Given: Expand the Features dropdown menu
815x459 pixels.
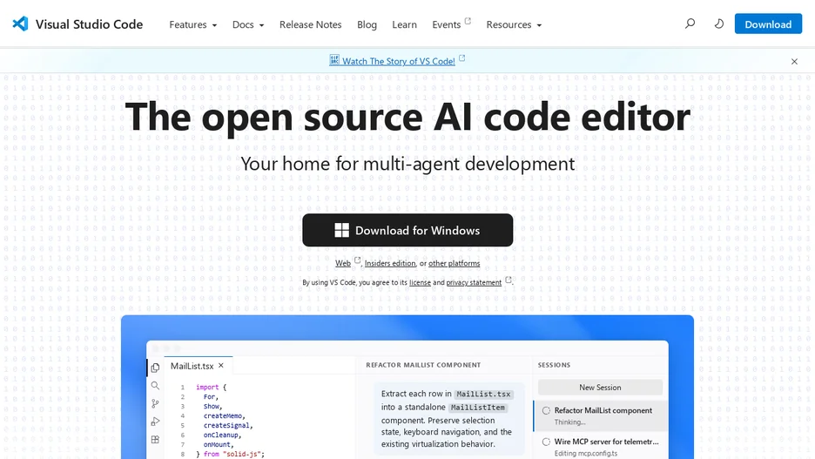Looking at the screenshot, I should pyautogui.click(x=192, y=24).
